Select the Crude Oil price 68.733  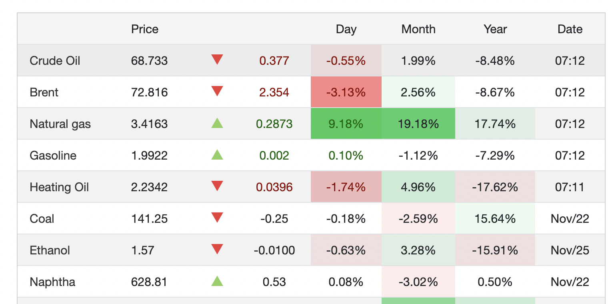[149, 61]
